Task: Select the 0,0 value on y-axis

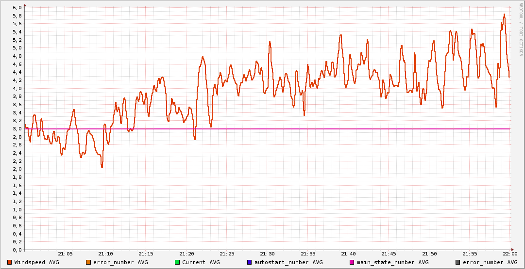Action: pyautogui.click(x=17, y=250)
